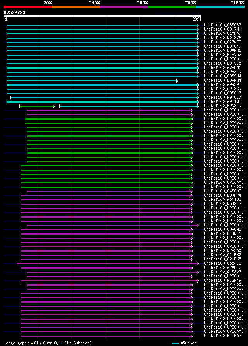Open hit UniRef100_Q8SAB7
This screenshot has height=346, width=248.
pyautogui.click(x=222, y=25)
